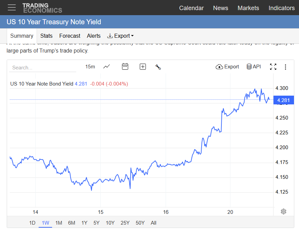Open the API database button

(x=254, y=67)
